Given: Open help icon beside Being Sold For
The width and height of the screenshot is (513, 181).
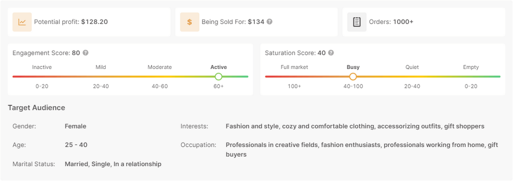Looking at the screenshot, I should [x=270, y=22].
